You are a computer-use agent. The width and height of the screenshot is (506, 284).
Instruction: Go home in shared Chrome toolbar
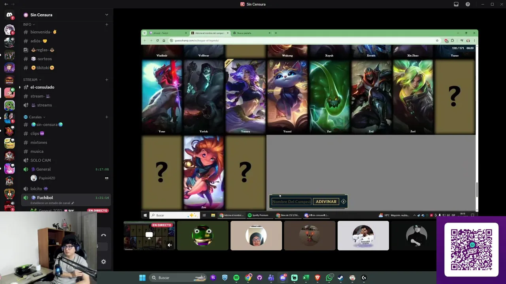click(164, 41)
